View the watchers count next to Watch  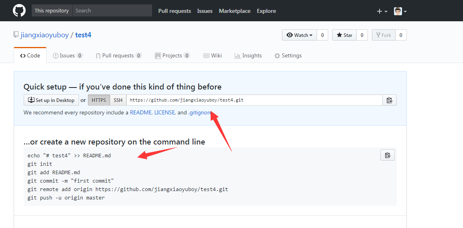(322, 35)
